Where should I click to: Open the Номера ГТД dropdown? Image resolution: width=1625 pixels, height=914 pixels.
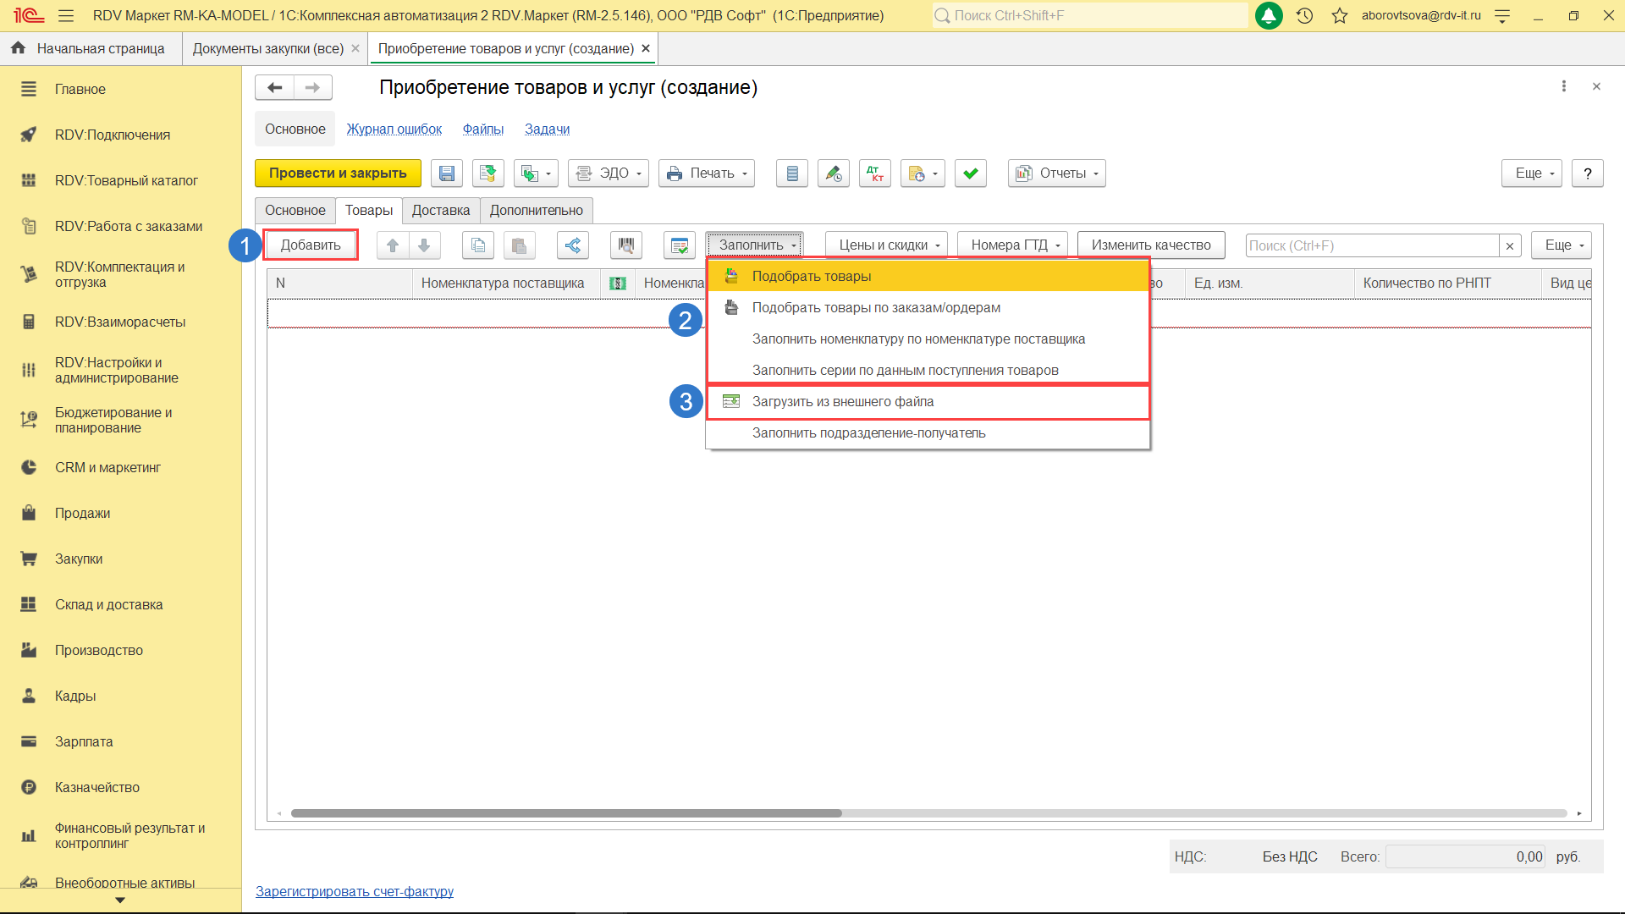tap(1013, 245)
